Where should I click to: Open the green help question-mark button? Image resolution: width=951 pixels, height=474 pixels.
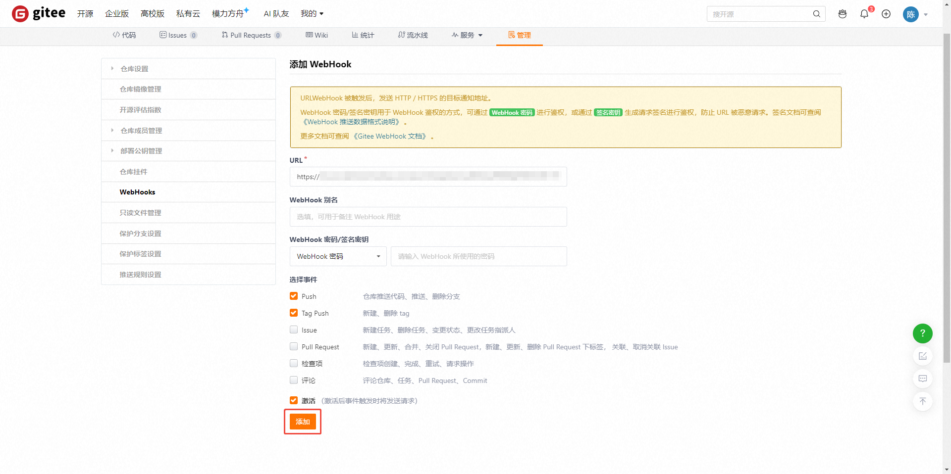[x=922, y=333]
